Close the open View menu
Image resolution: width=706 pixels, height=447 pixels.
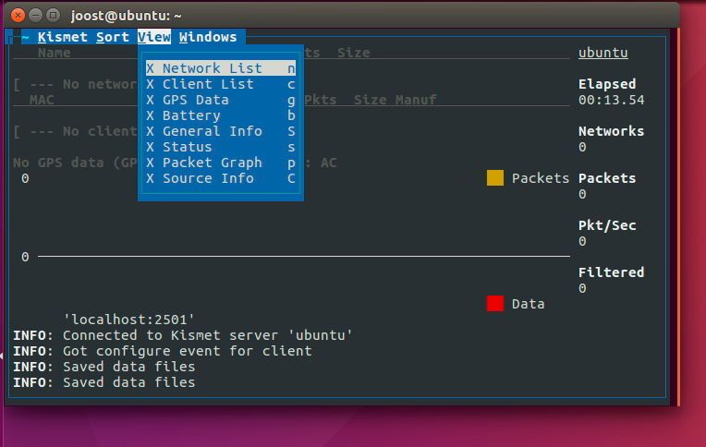pos(154,37)
